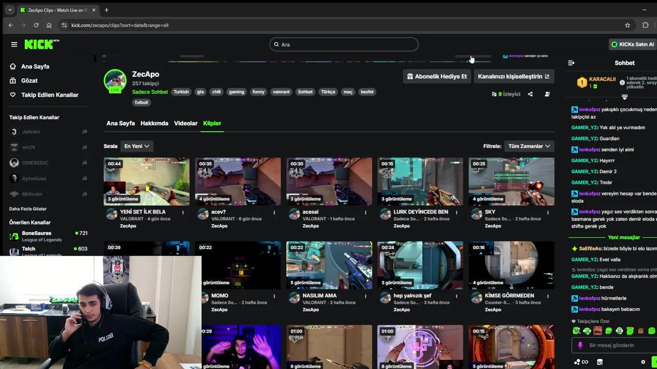Open the En Yeni sort dropdown

click(137, 146)
